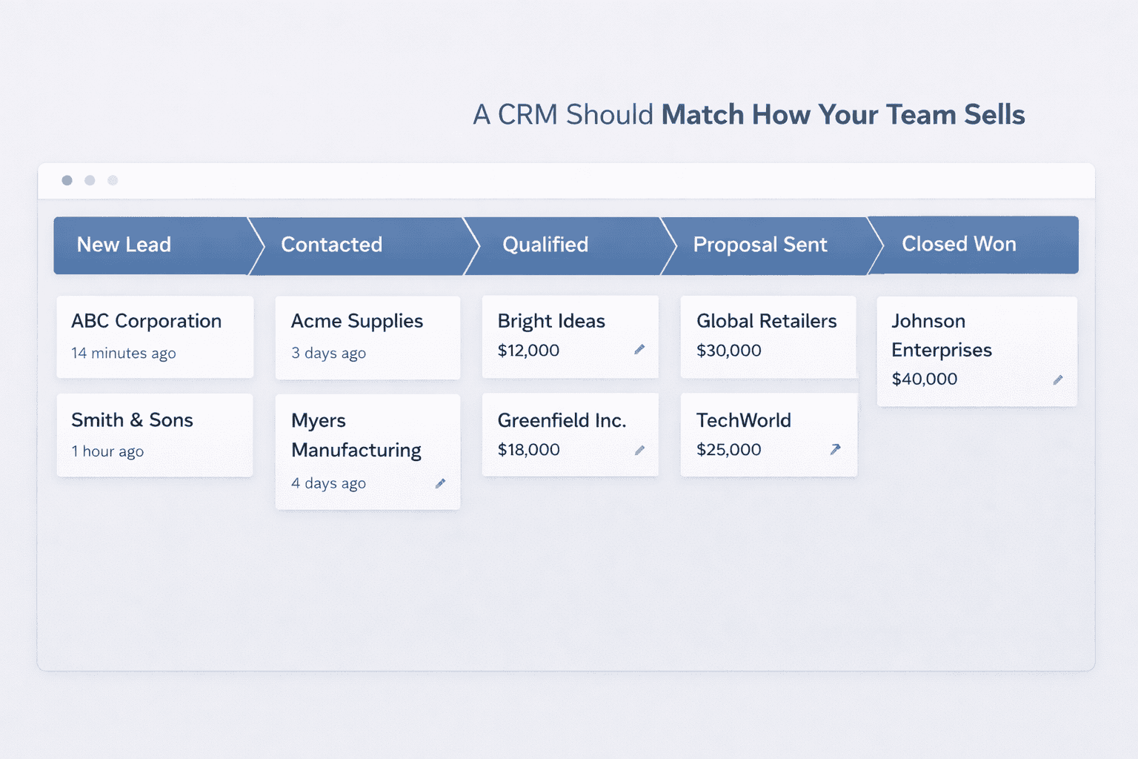Edit the Myers Manufacturing card
This screenshot has height=759, width=1138.
(x=441, y=483)
